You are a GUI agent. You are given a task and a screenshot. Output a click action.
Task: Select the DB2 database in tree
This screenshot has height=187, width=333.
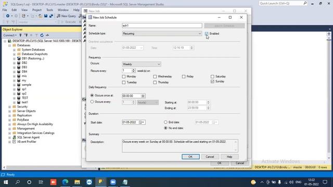click(x=24, y=63)
